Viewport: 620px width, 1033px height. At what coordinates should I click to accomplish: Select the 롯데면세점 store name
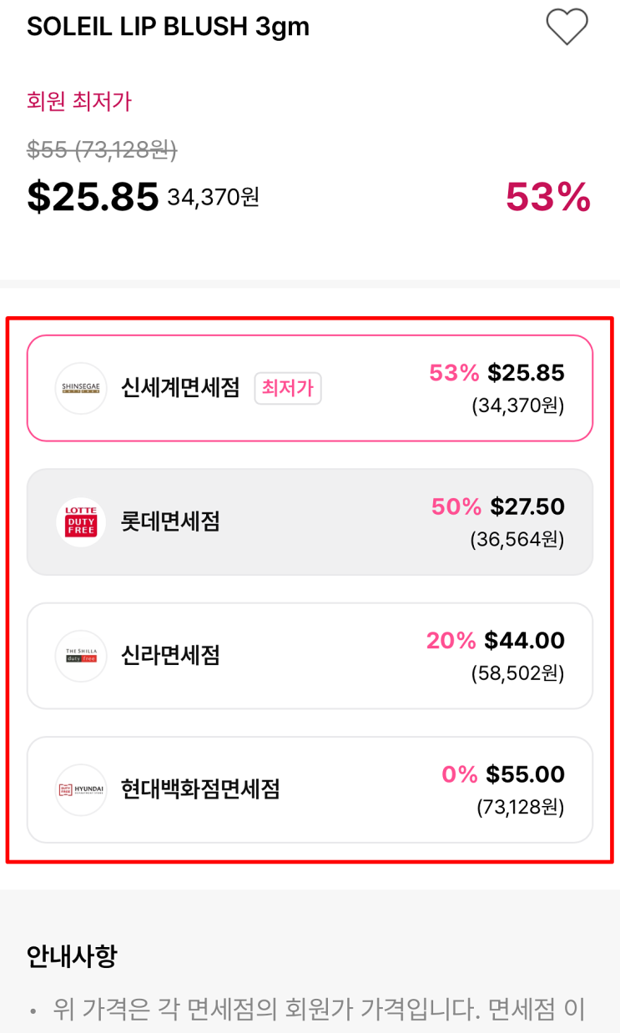coord(170,522)
